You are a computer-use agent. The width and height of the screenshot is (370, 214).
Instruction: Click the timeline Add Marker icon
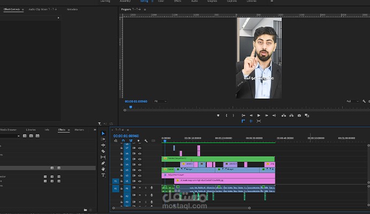(138, 141)
